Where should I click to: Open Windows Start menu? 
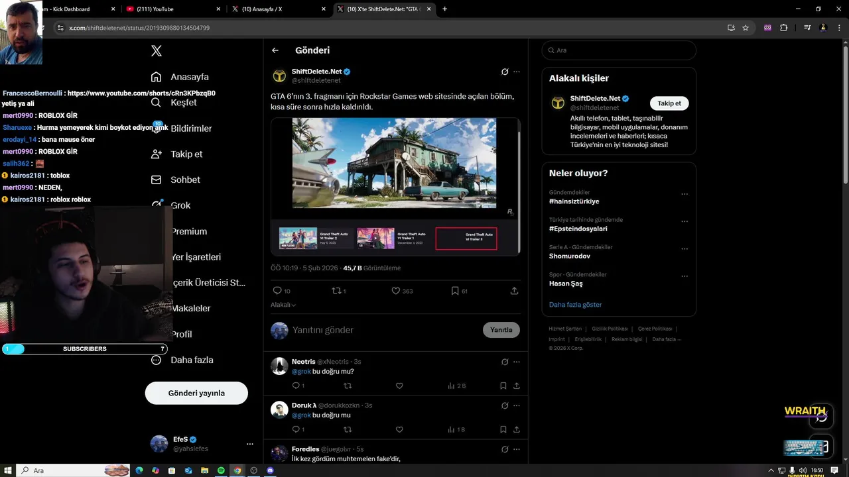coord(7,470)
